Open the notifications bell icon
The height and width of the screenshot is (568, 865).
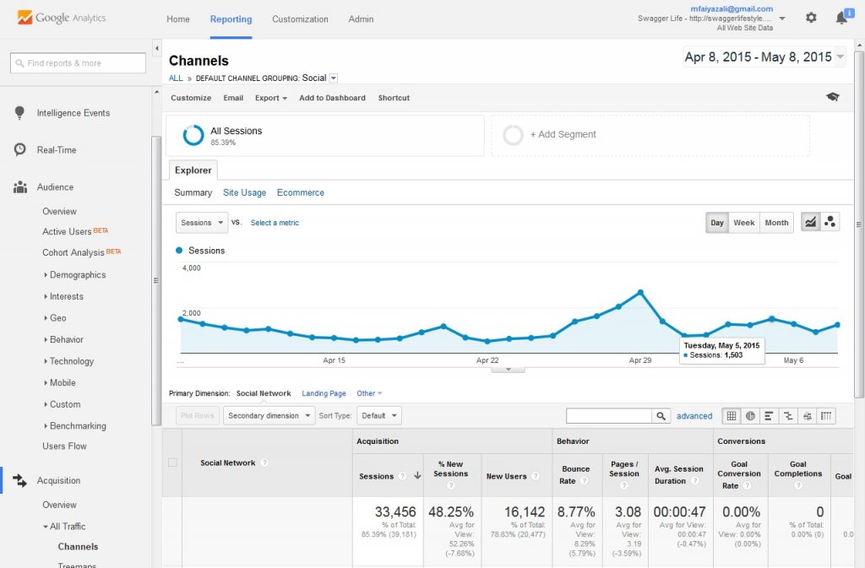point(842,18)
